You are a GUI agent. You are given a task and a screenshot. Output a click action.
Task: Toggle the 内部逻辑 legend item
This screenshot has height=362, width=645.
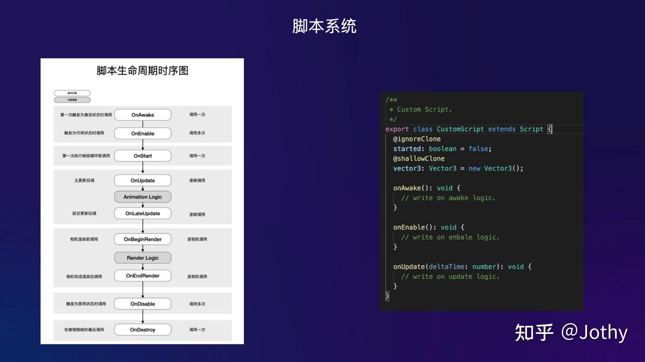pos(72,100)
